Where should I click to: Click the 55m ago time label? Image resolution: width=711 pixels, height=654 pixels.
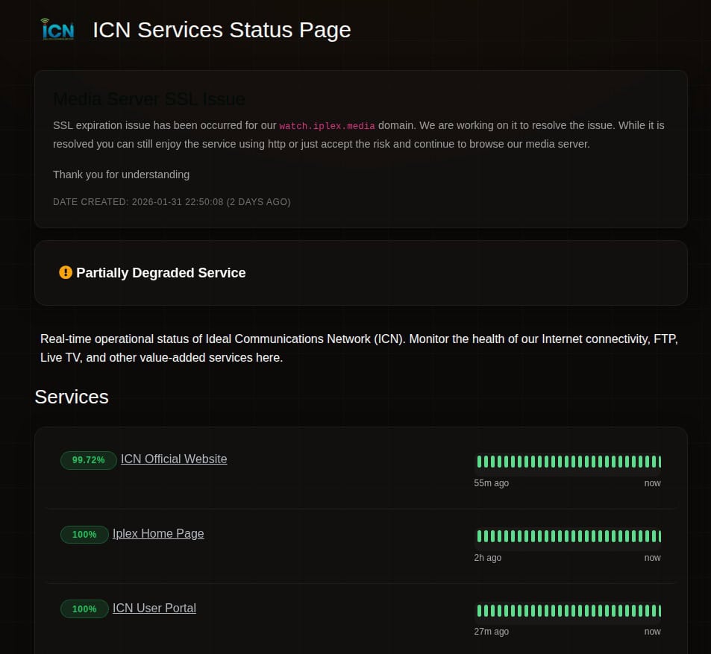coord(491,483)
